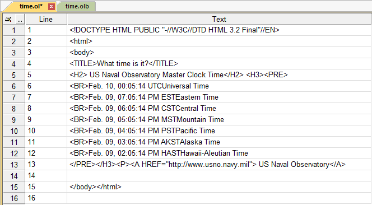Select row header 16

(14, 198)
